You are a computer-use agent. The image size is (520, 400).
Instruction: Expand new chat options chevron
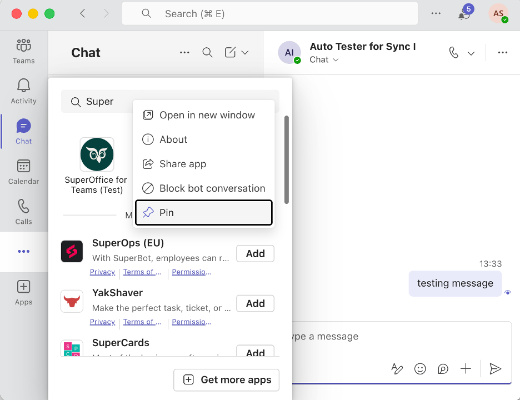pos(245,52)
